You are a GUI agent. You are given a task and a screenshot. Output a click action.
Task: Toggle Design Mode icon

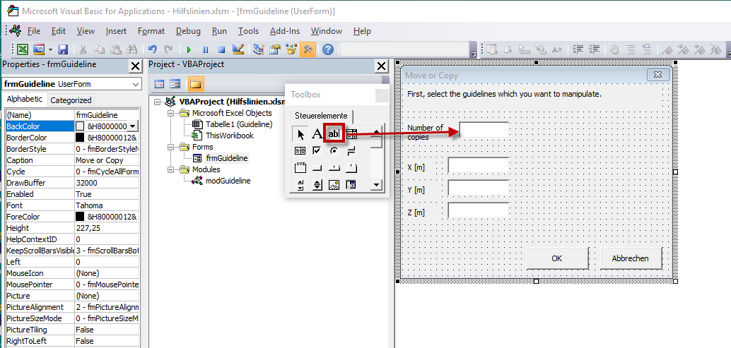(x=238, y=49)
